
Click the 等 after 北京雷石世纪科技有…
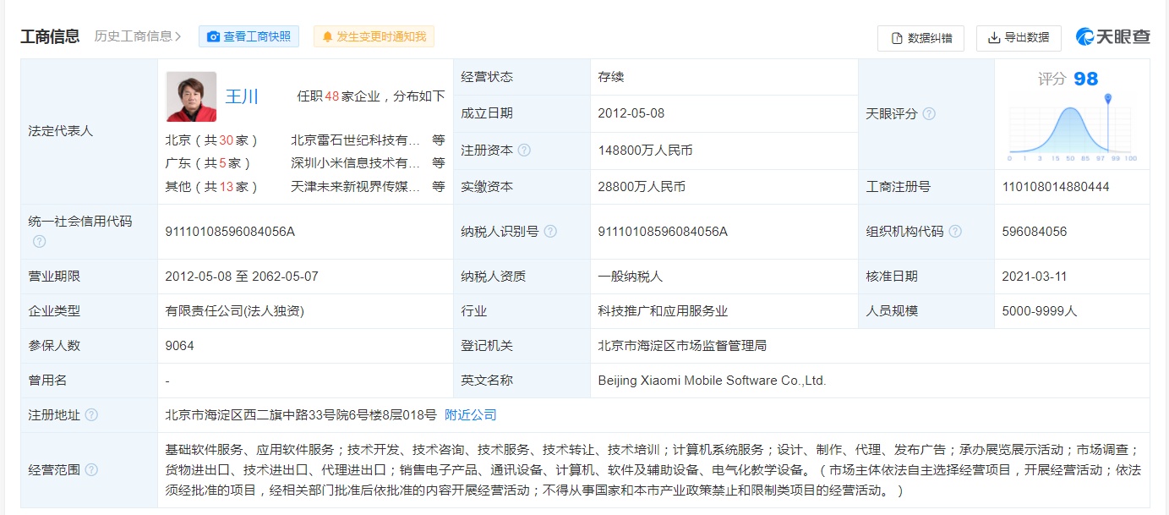tap(438, 140)
